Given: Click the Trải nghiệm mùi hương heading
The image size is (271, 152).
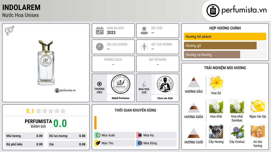Looking at the screenshot, I should pyautogui.click(x=225, y=68).
